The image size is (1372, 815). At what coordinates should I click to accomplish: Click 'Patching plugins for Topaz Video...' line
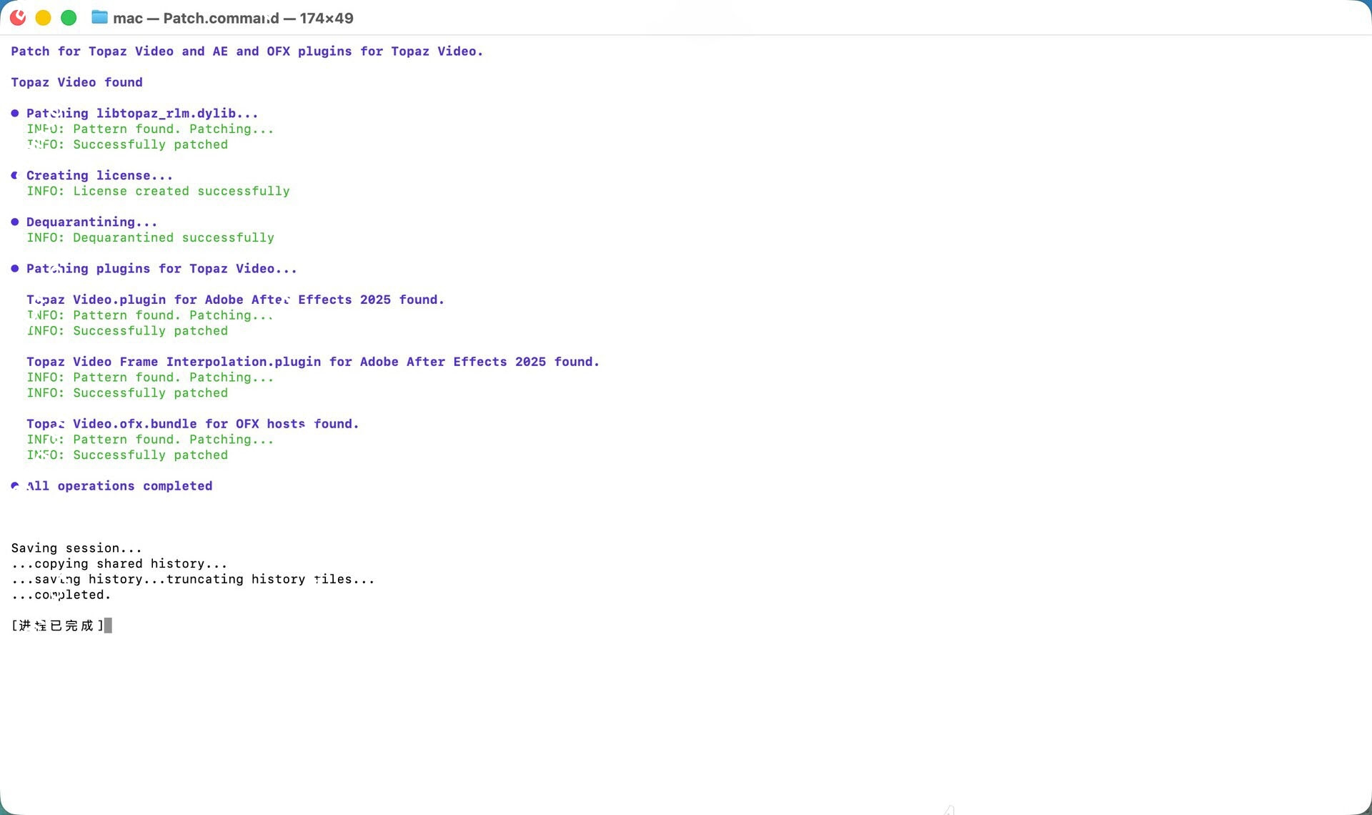[x=161, y=269]
